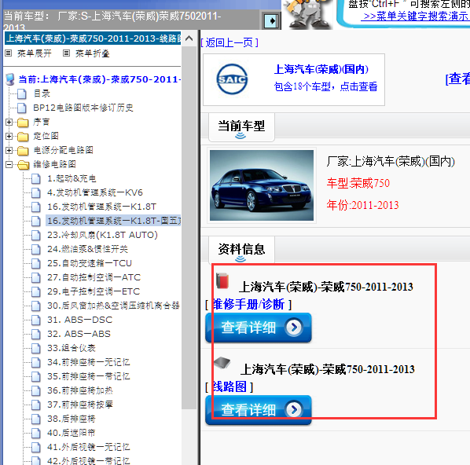Viewport: 470px width, 465px height.
Task: Click the mascot figure icon in the header
Action: tap(307, 14)
